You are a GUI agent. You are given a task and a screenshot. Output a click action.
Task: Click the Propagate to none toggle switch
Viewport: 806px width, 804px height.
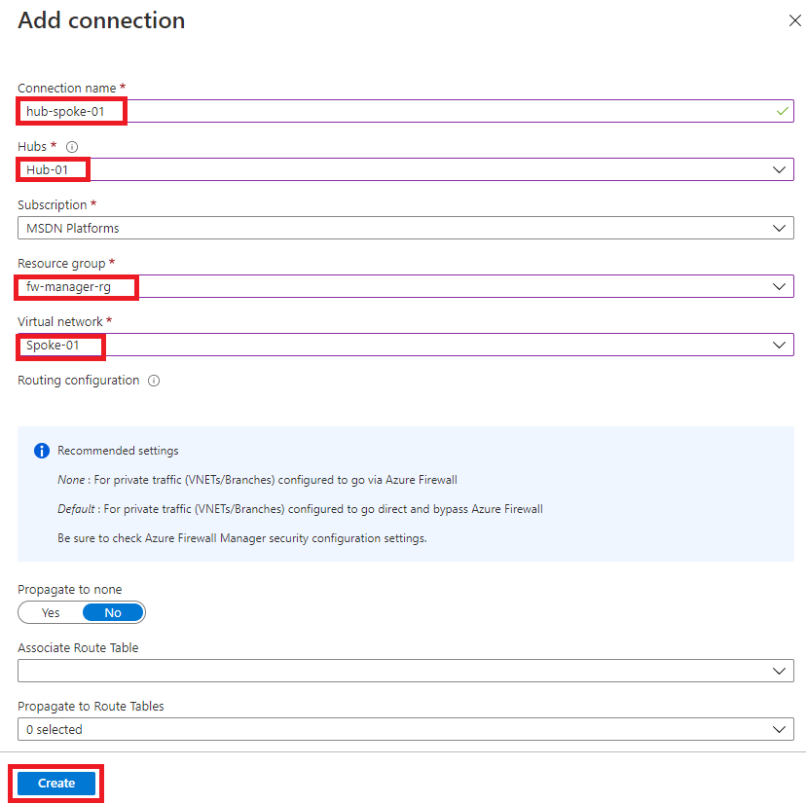[82, 612]
